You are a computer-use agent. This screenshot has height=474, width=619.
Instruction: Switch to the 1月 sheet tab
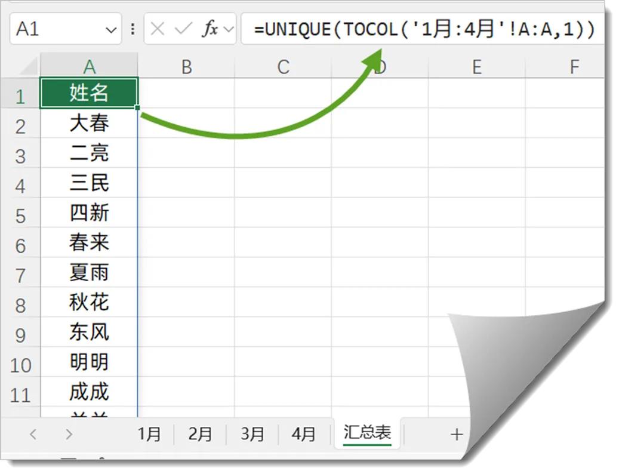149,434
